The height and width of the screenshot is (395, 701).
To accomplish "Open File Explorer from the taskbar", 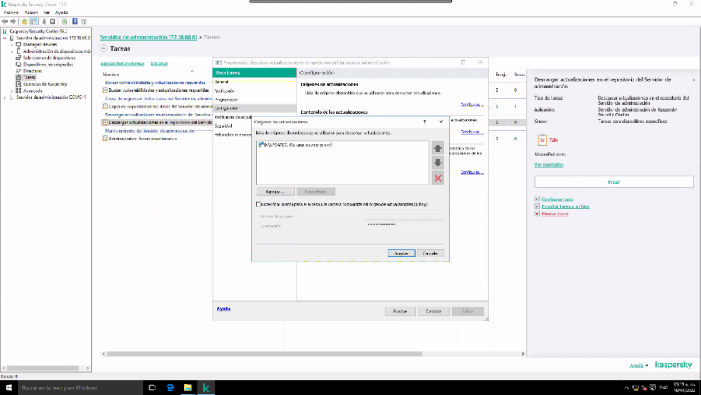I will coord(188,388).
